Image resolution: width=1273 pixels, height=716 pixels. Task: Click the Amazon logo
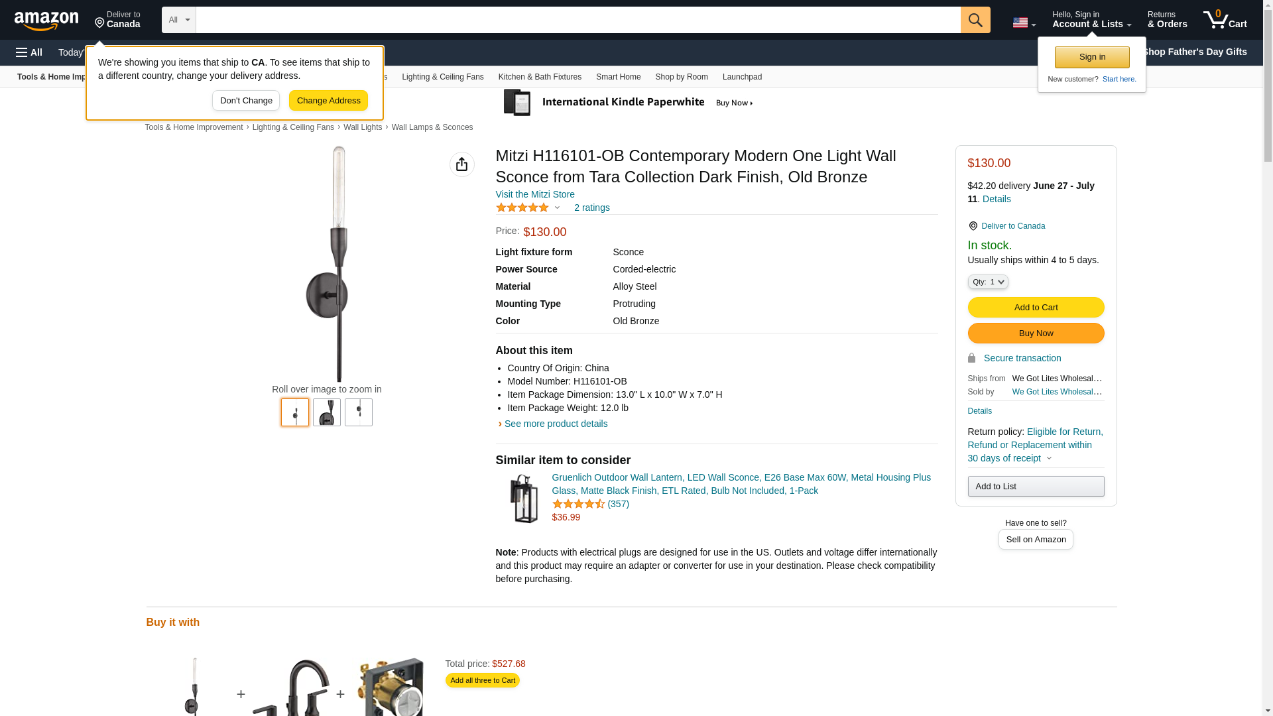46,21
